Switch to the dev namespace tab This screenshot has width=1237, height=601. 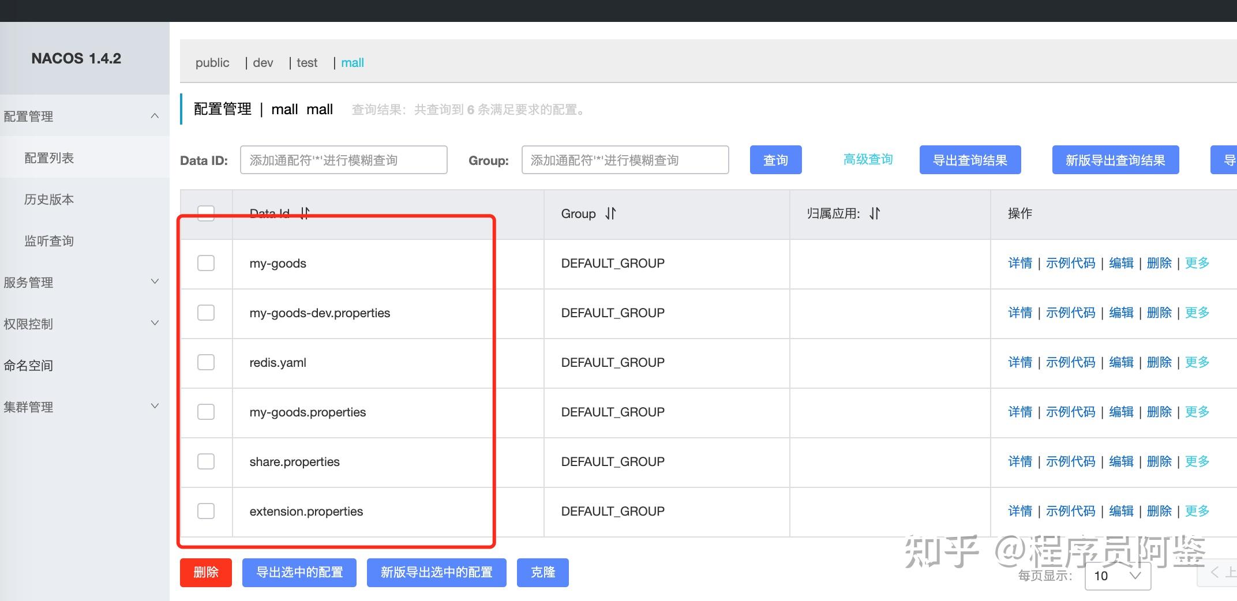[x=263, y=62]
